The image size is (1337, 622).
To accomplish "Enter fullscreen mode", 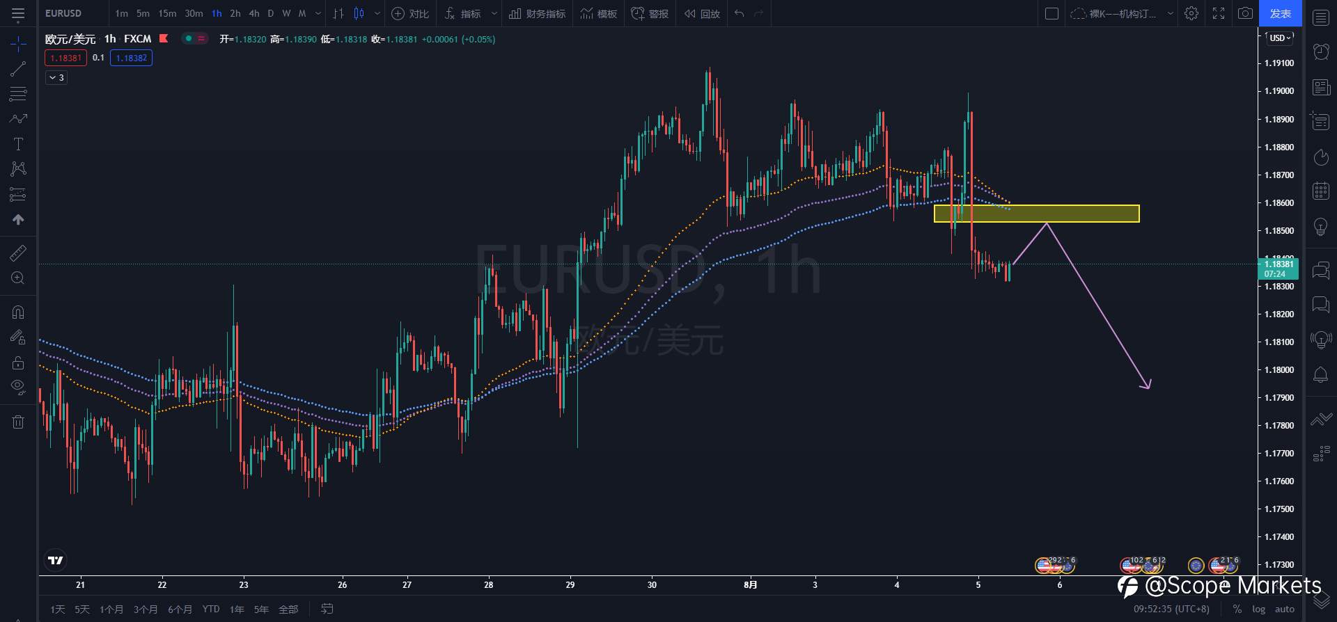I will pyautogui.click(x=1219, y=13).
